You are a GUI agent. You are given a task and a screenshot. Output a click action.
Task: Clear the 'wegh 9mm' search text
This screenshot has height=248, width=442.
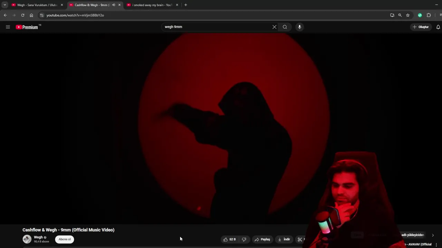click(275, 27)
